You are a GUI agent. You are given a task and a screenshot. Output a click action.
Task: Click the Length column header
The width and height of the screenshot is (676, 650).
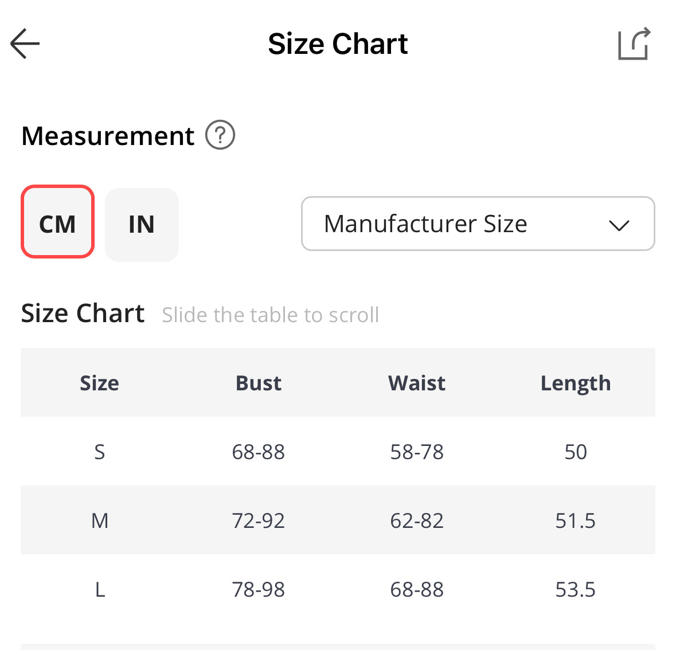tap(575, 383)
